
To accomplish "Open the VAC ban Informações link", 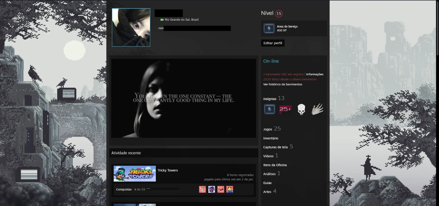I will 315,74.
